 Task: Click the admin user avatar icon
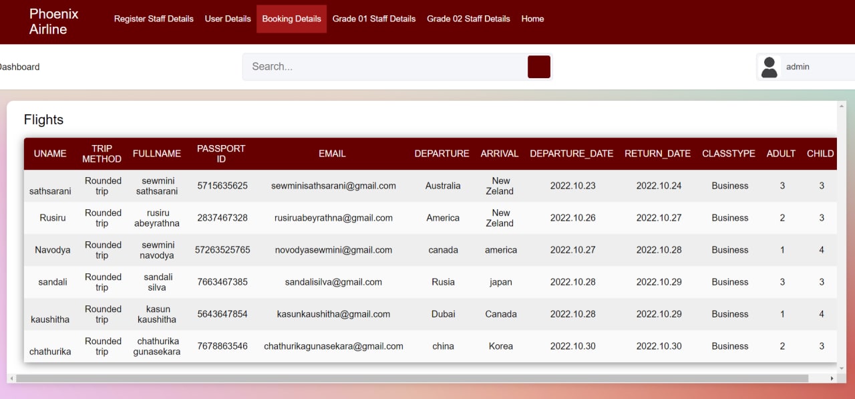point(769,67)
